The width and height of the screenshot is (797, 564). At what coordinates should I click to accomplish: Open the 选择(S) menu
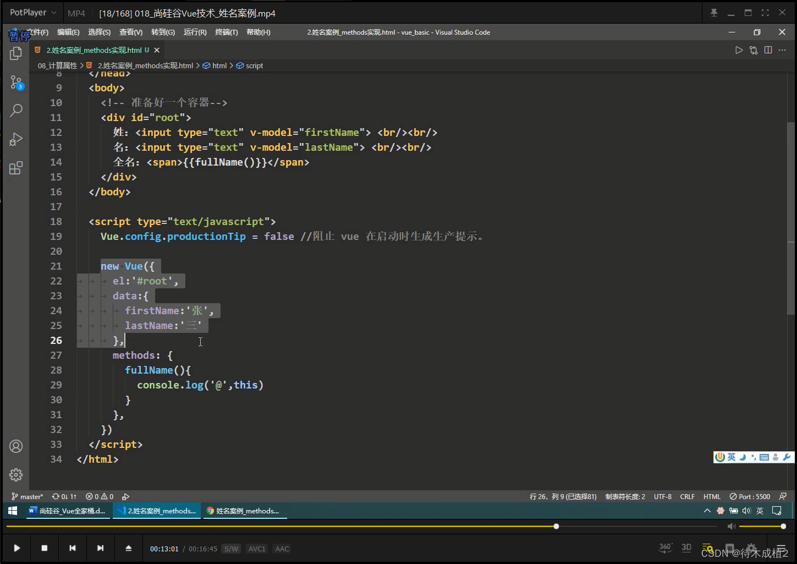click(100, 32)
